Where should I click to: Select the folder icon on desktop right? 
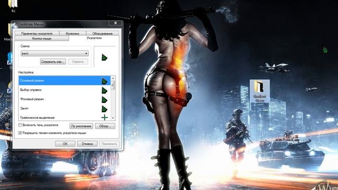[x=259, y=91]
